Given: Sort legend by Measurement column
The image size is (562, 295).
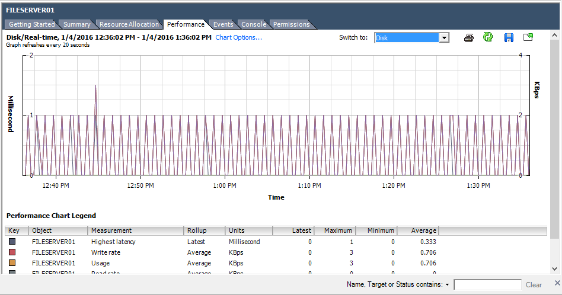Looking at the screenshot, I should click(x=136, y=230).
